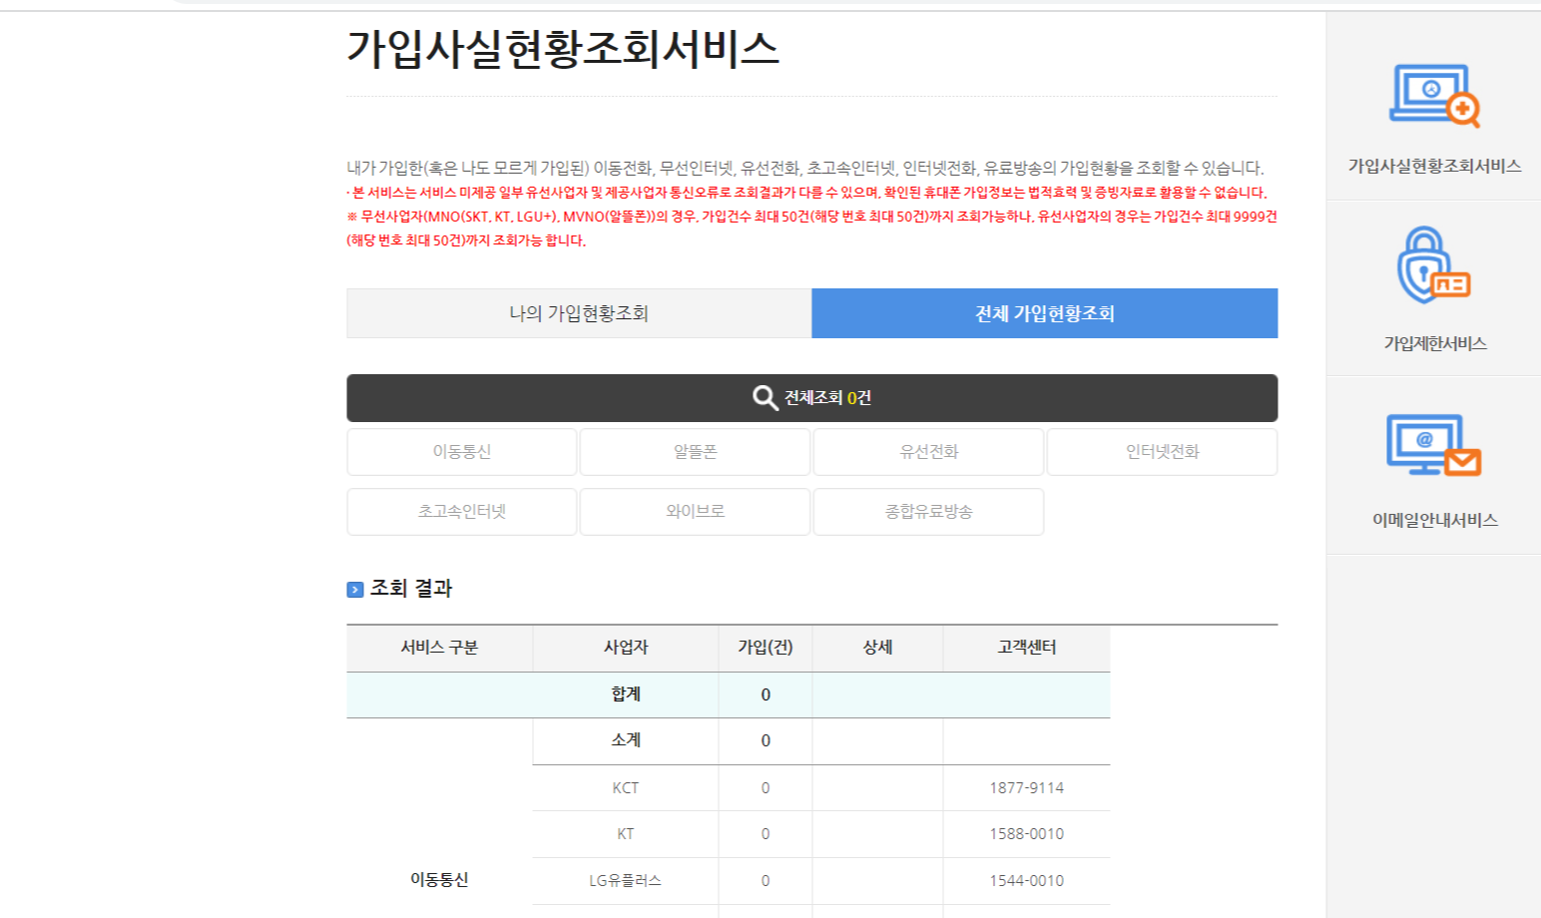Image resolution: width=1541 pixels, height=918 pixels.
Task: Click customer center number 1588-0010
Action: (x=1027, y=834)
